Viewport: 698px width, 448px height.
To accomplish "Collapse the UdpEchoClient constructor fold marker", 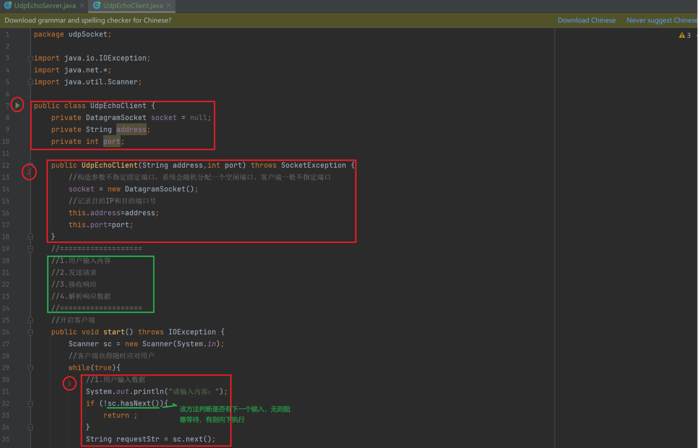I will 31,166.
